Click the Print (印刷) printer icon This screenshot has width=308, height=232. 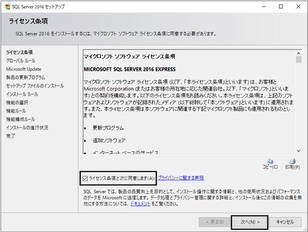292,161
